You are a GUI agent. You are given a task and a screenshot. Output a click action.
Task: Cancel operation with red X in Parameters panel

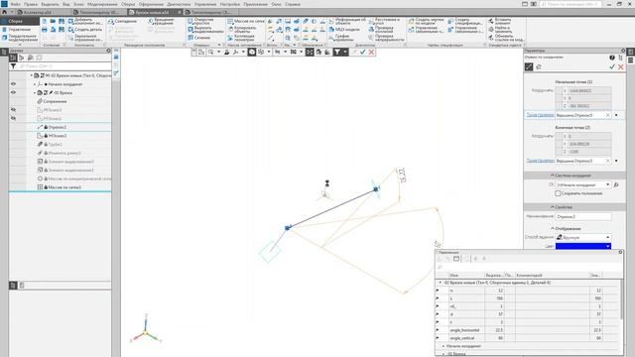coord(620,66)
